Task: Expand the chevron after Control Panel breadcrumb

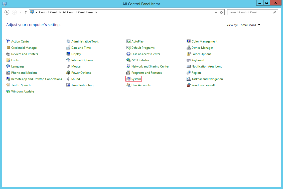Action: click(x=60, y=12)
